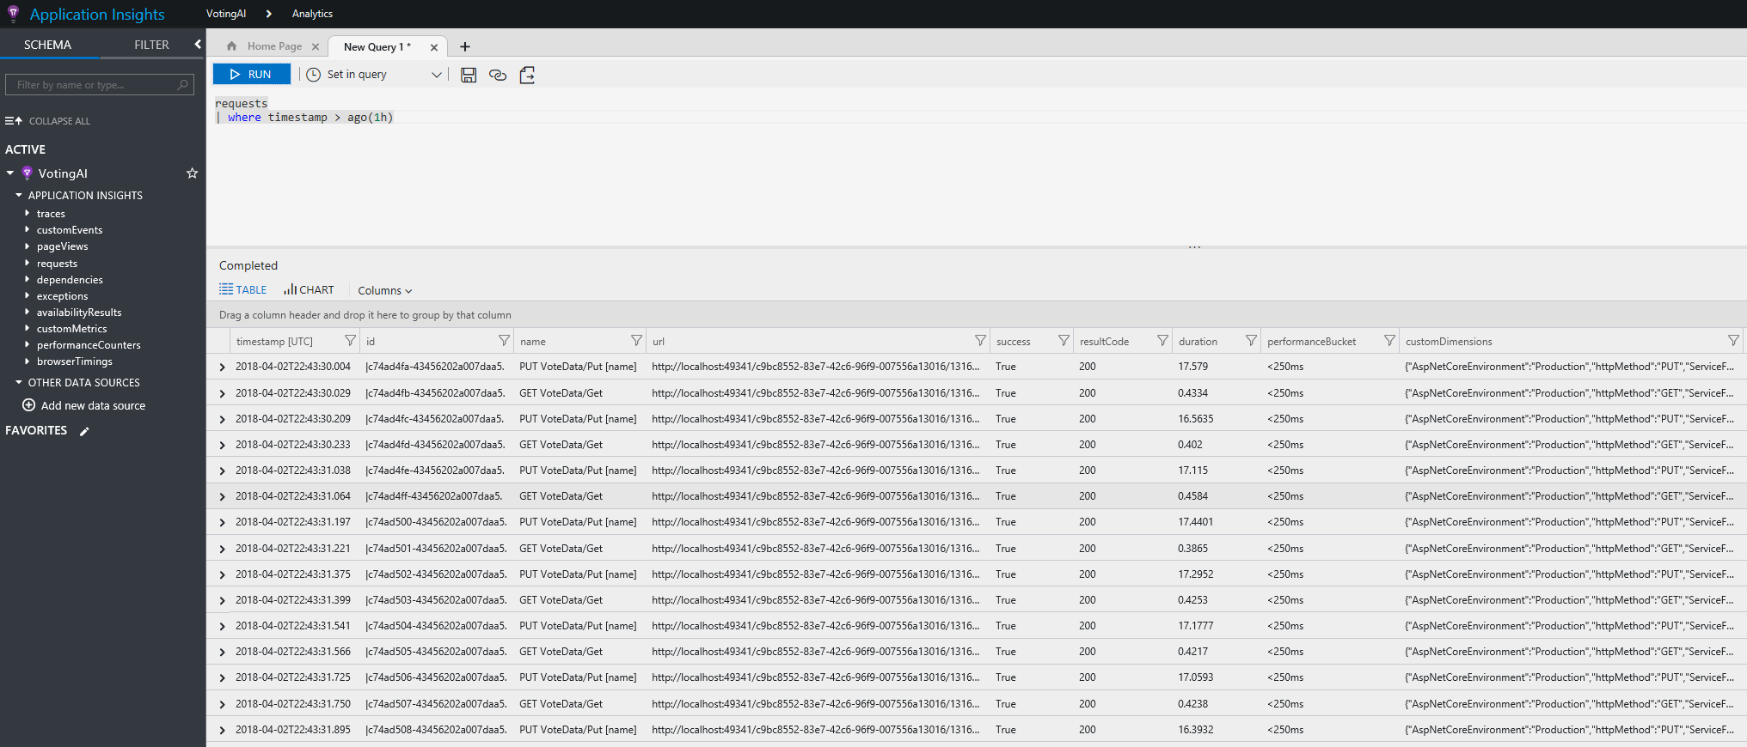1747x747 pixels.
Task: Click Add new data source
Action: click(84, 405)
